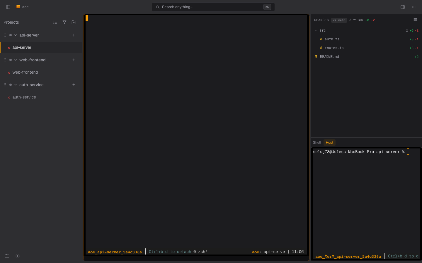Screen dimensions: 422x263
Task: Toggle the left sidebar panel icon
Action: tap(8, 7)
